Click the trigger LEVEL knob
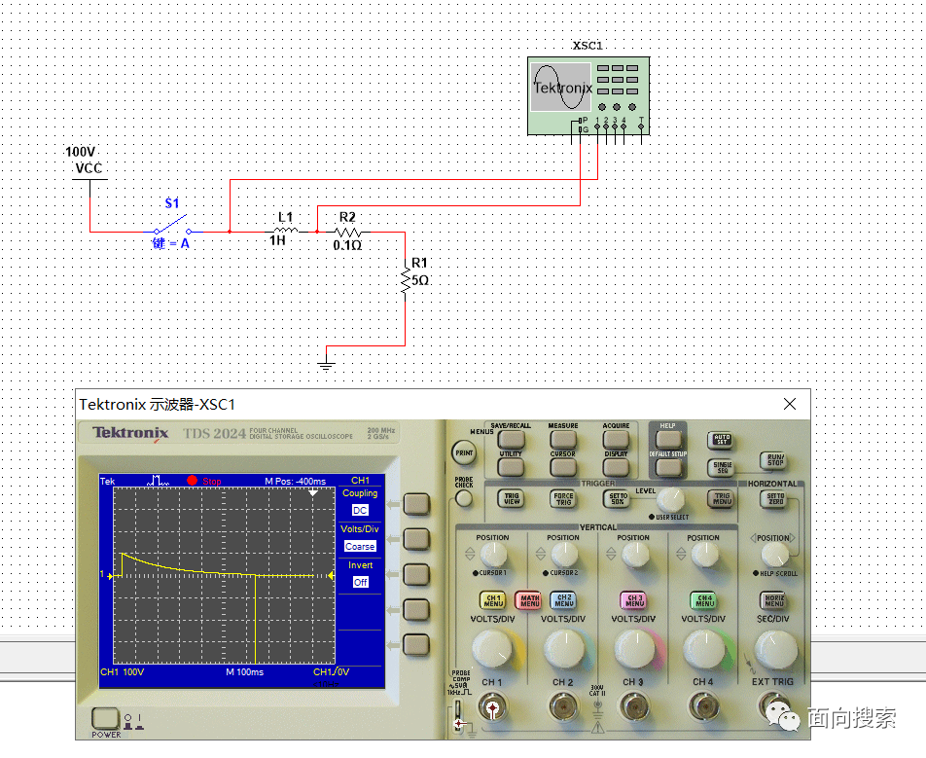Image resolution: width=926 pixels, height=758 pixels. 671,500
